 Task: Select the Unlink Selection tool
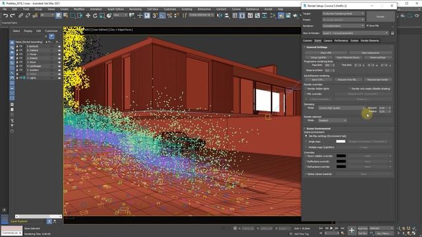pos(28,16)
